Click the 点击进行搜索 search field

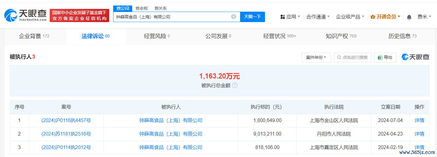click(x=353, y=57)
